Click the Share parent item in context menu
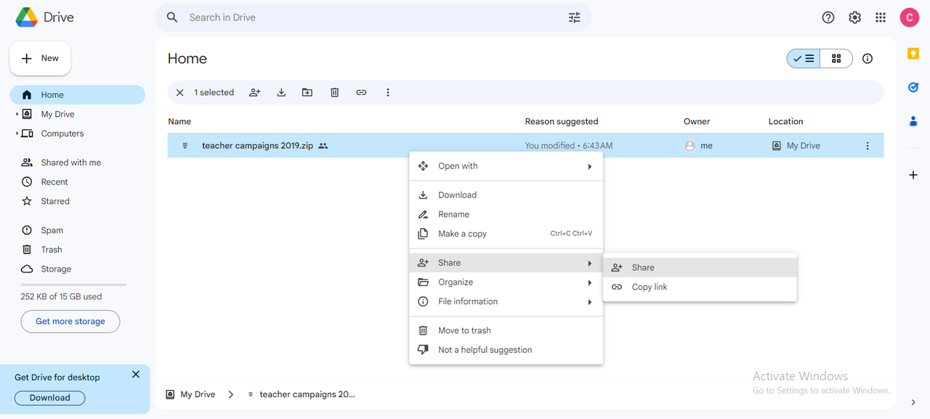 [x=506, y=263]
